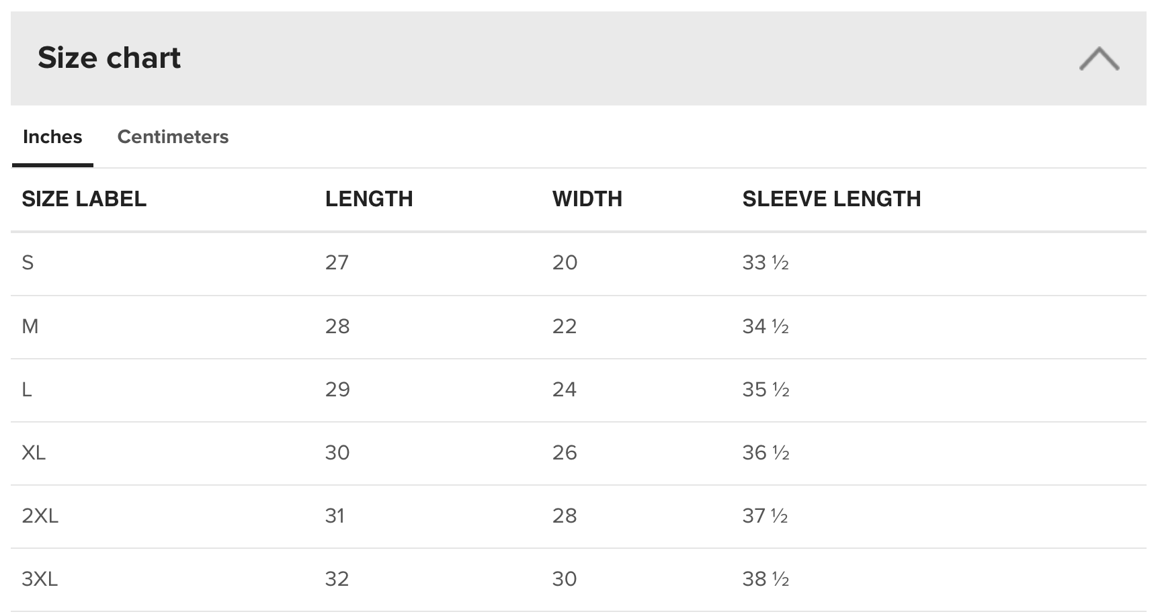This screenshot has width=1160, height=614.
Task: Select the XL size row label
Action: tap(34, 453)
